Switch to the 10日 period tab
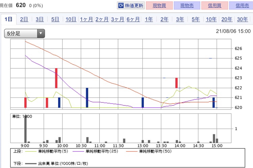253x168 pixels. point(71,19)
